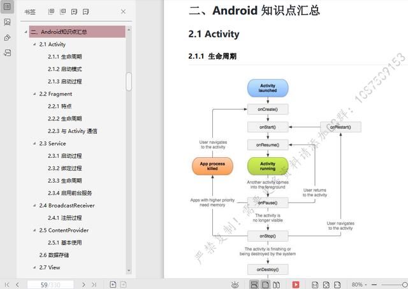Viewport: 408px width, 289px height.
Task: Open the 80% zoom dropdown
Action: (359, 285)
